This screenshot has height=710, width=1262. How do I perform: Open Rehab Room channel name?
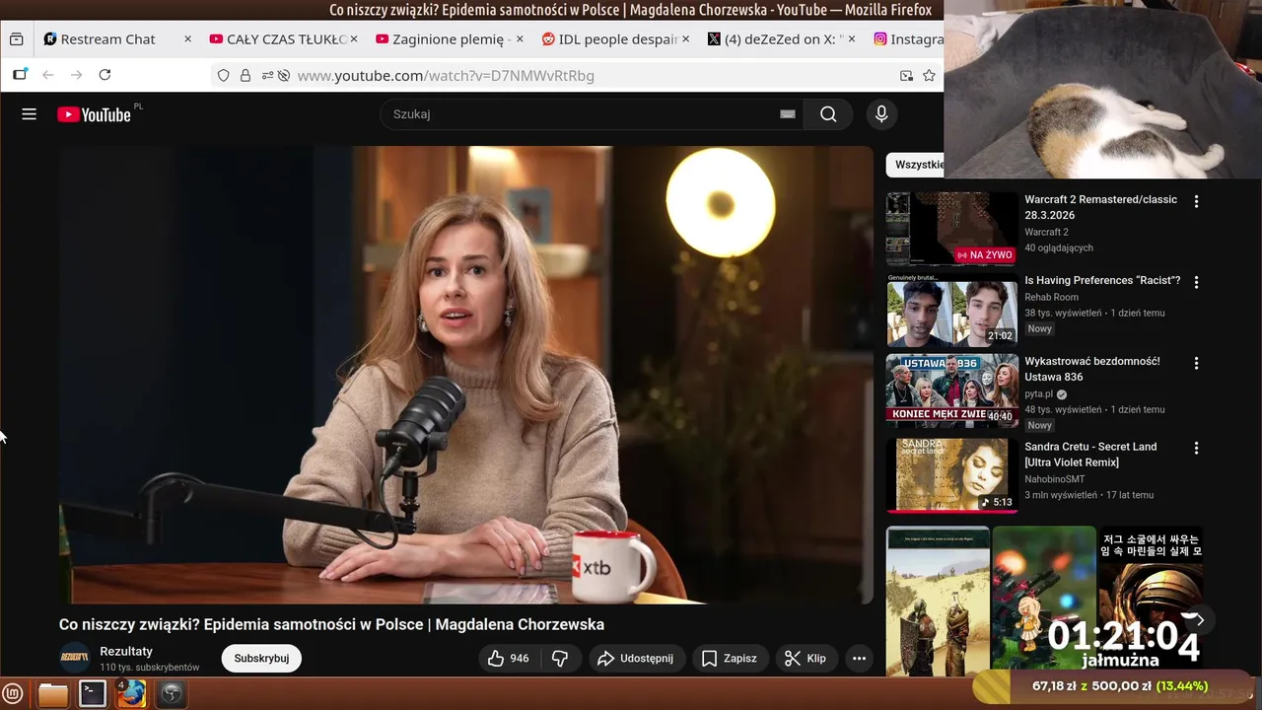pos(1051,297)
